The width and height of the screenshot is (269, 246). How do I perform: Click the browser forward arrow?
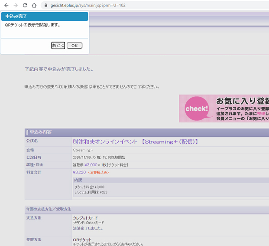point(16,5)
